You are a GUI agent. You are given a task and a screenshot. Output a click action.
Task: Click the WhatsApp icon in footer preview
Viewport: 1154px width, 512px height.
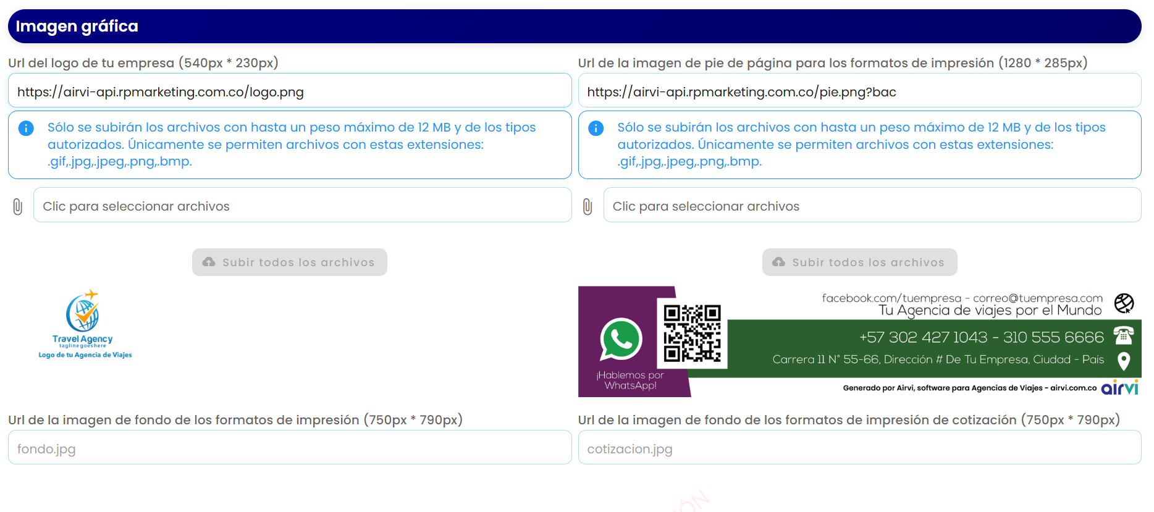click(x=621, y=339)
